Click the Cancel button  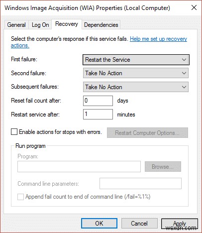[139, 224]
